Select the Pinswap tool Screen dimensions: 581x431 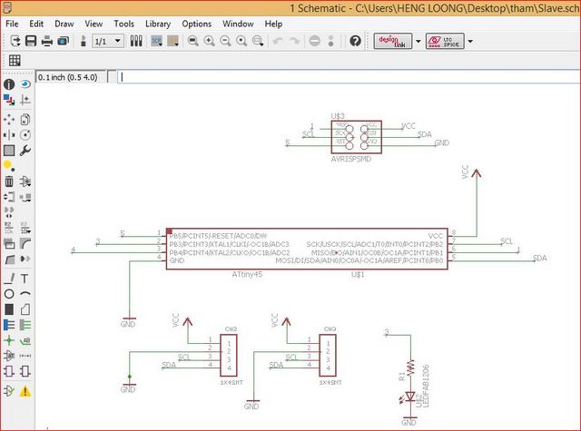pyautogui.click(x=9, y=197)
